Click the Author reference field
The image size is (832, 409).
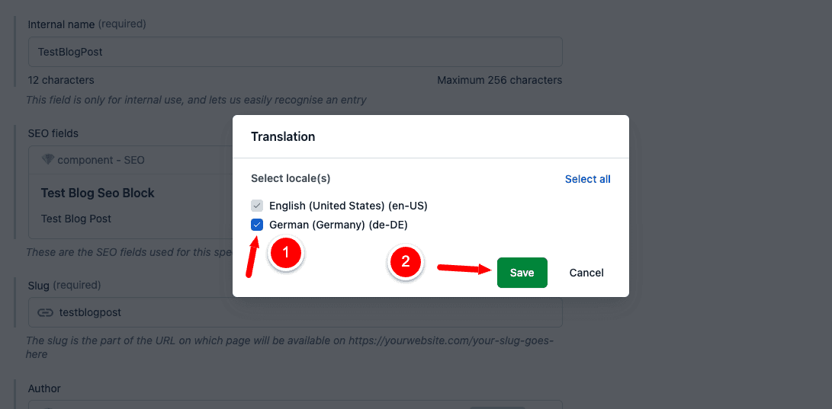pos(295,404)
